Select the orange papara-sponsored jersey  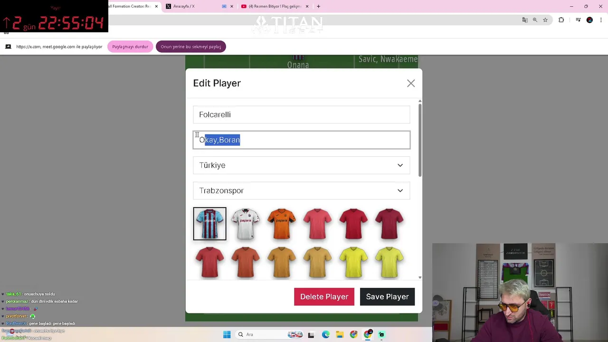[x=282, y=224]
